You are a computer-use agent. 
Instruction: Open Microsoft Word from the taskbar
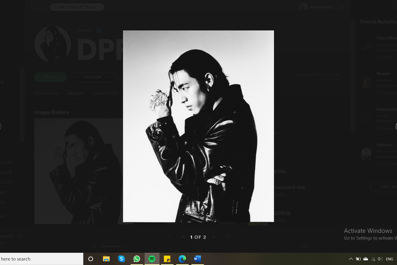[x=198, y=259]
